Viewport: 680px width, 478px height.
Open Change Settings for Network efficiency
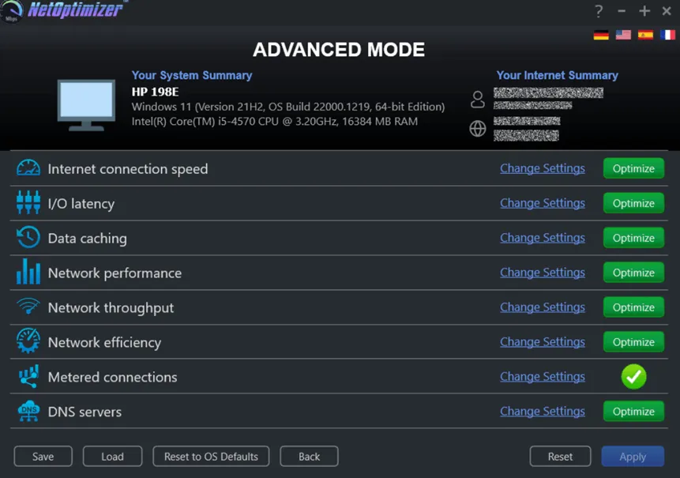543,342
